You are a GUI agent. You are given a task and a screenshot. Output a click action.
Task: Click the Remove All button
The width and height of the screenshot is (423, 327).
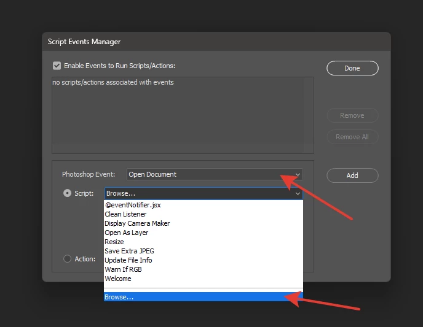click(352, 137)
